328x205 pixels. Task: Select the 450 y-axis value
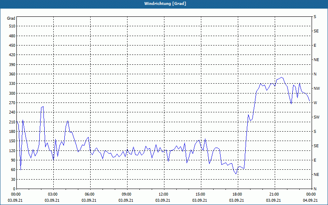click(12, 46)
